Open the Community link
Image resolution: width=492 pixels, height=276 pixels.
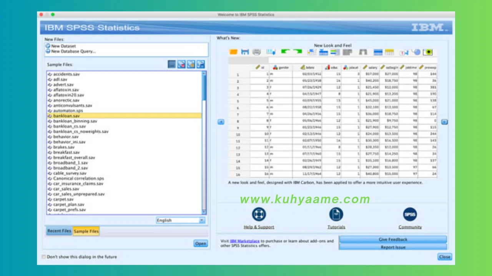(410, 227)
